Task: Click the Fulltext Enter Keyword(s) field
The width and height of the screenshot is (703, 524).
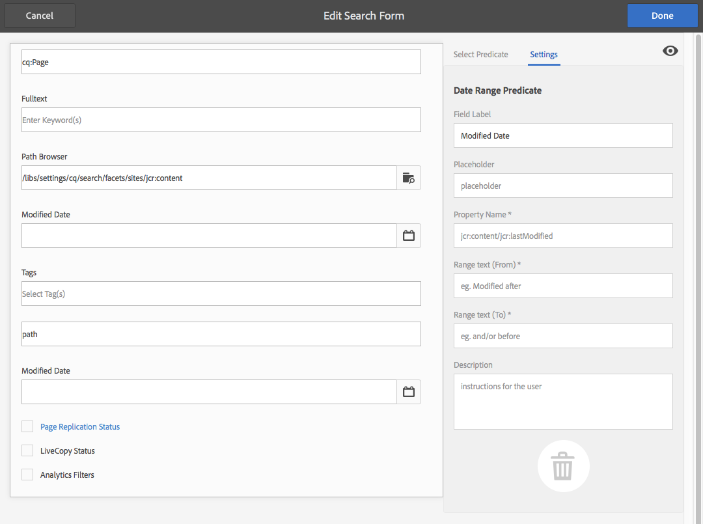Action: [x=221, y=120]
